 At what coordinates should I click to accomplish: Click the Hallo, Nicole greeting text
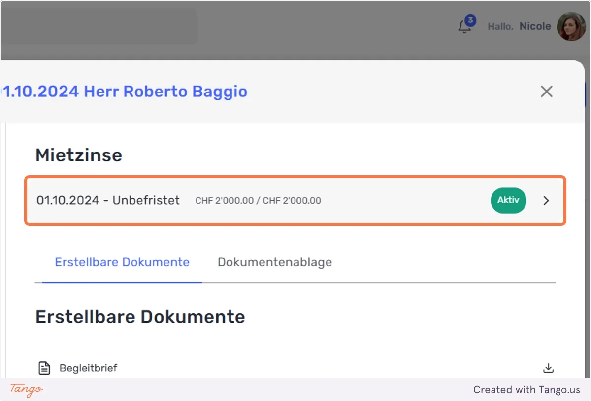point(519,27)
